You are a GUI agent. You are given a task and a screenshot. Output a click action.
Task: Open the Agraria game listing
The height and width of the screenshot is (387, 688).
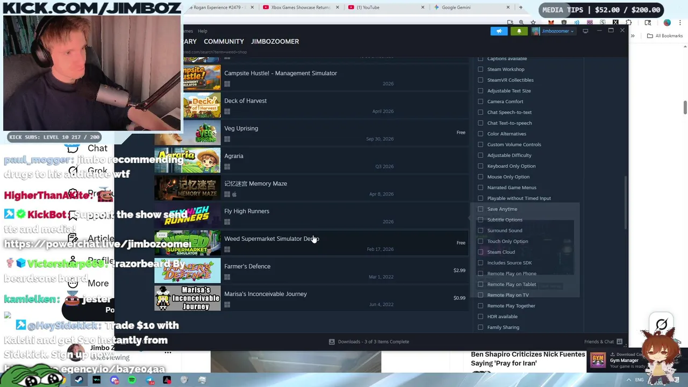(x=311, y=161)
